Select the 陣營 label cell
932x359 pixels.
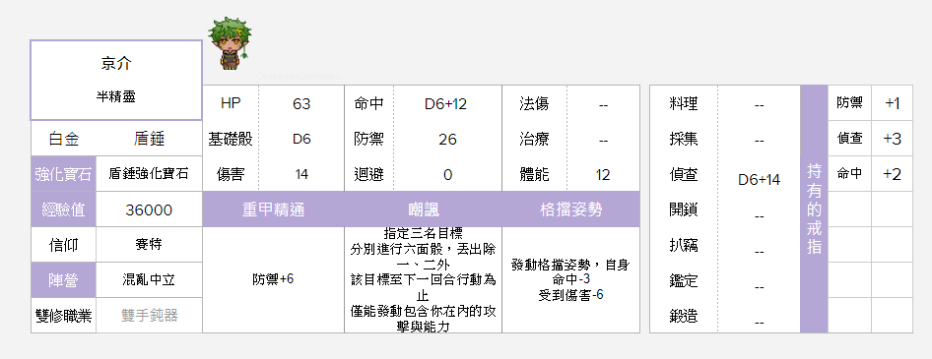pyautogui.click(x=63, y=280)
